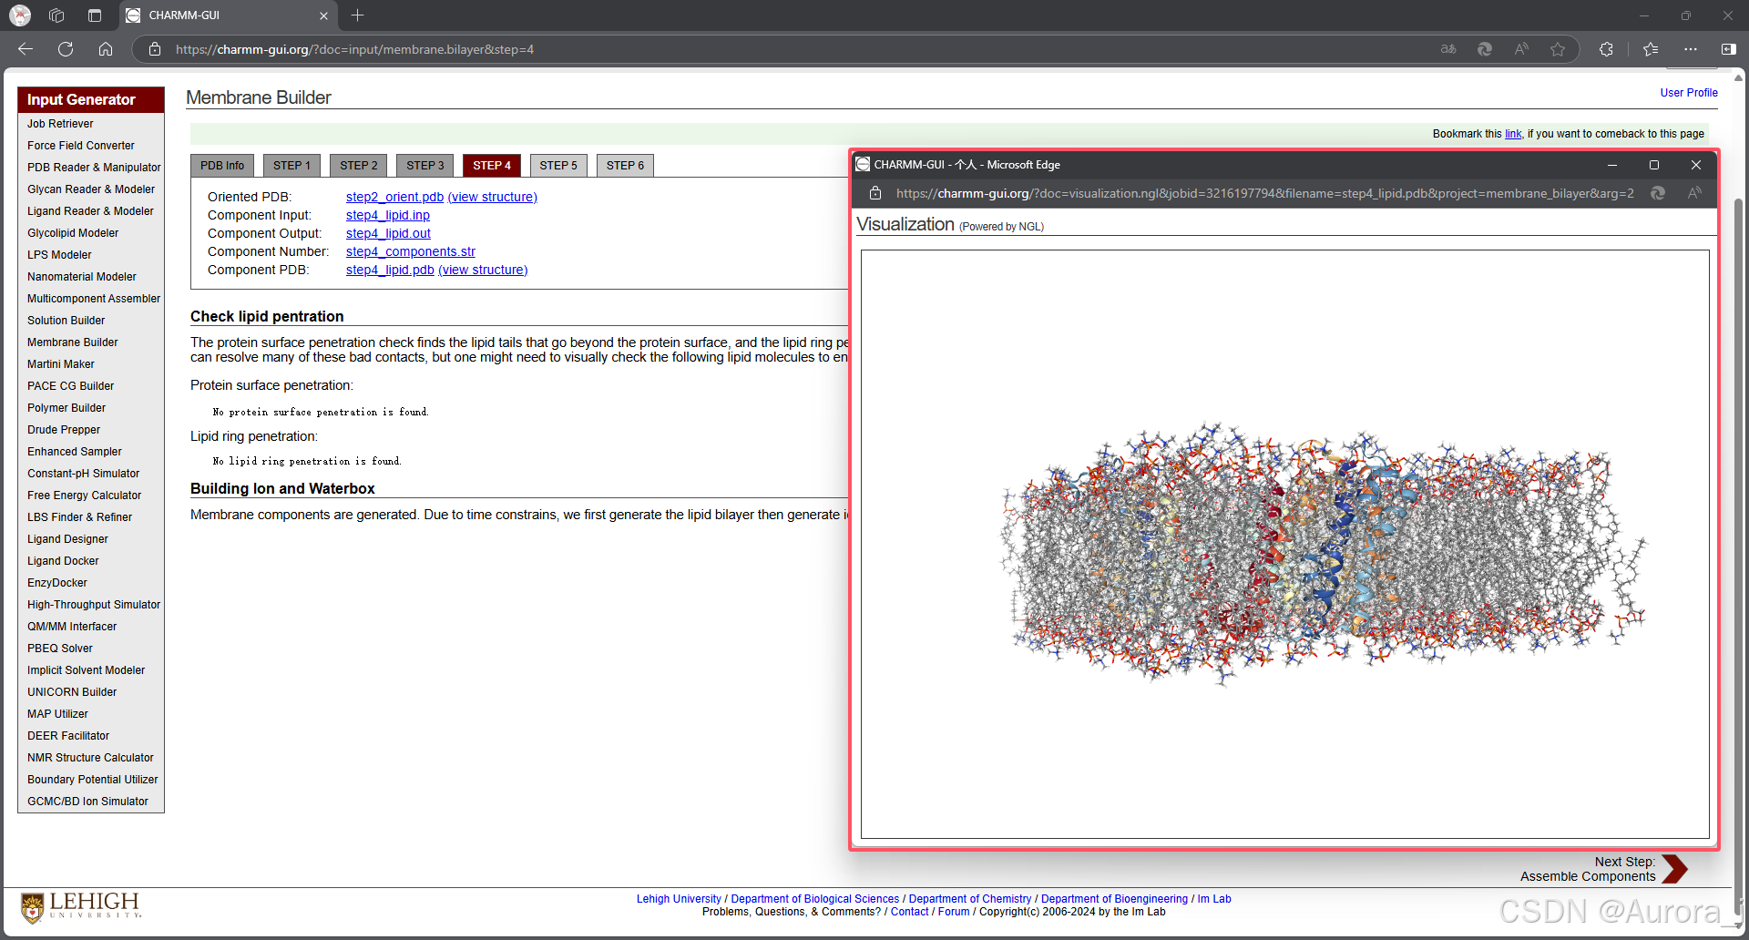
Task: Open Ligand Docker in sidebar
Action: click(63, 561)
